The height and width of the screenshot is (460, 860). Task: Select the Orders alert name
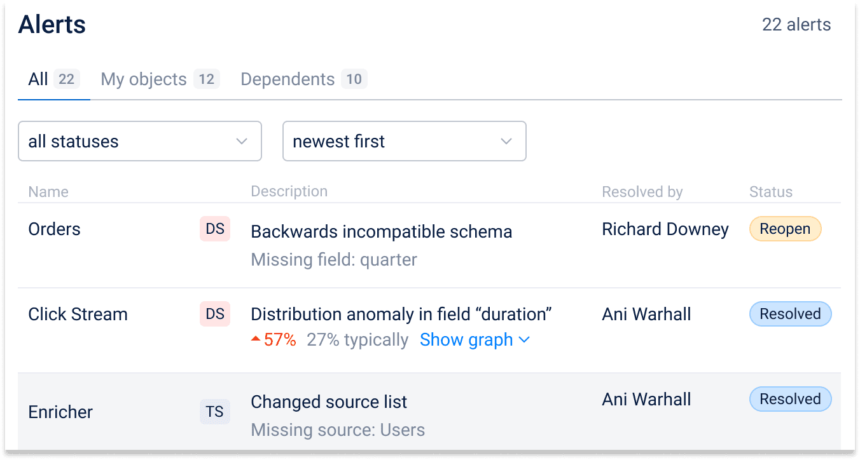pos(55,229)
